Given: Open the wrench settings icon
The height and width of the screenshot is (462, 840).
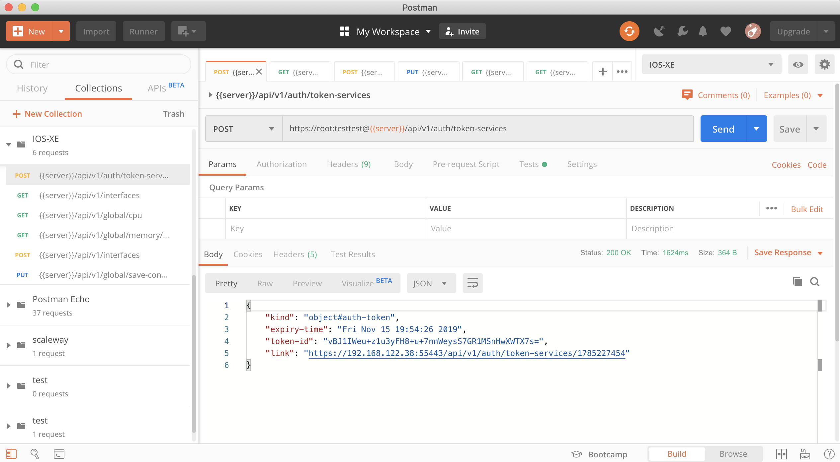Looking at the screenshot, I should pyautogui.click(x=682, y=31).
